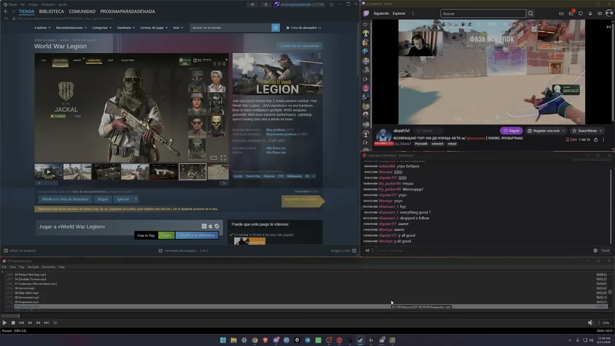This screenshot has width=615, height=346.
Task: Open Twitch Prime loot crown icon
Action: 561,13
